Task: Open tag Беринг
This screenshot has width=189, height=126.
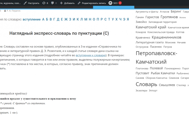Action: (x=176, y=12)
